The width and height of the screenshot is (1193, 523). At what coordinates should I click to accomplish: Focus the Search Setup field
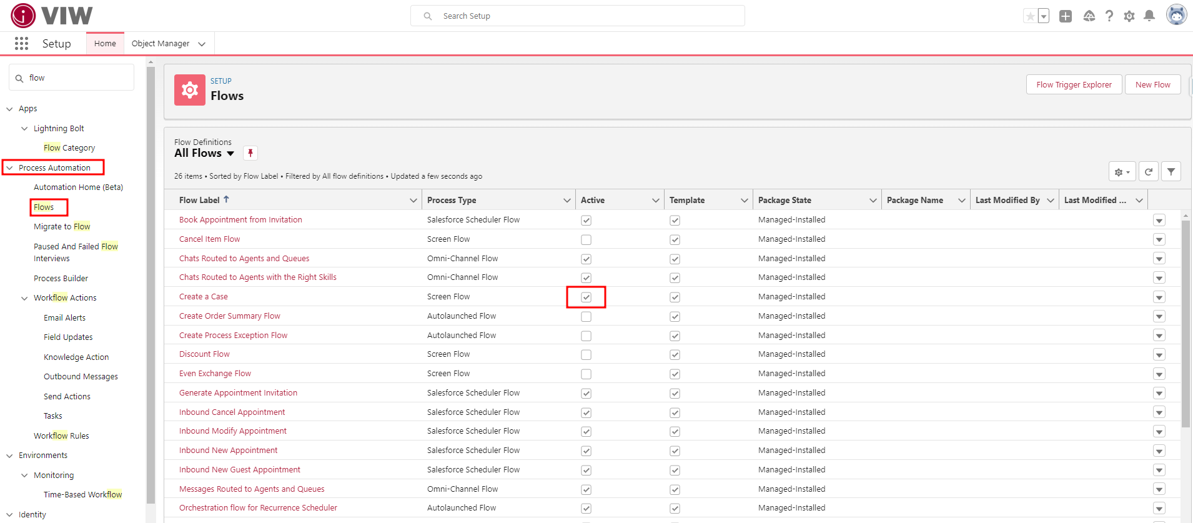pyautogui.click(x=577, y=16)
